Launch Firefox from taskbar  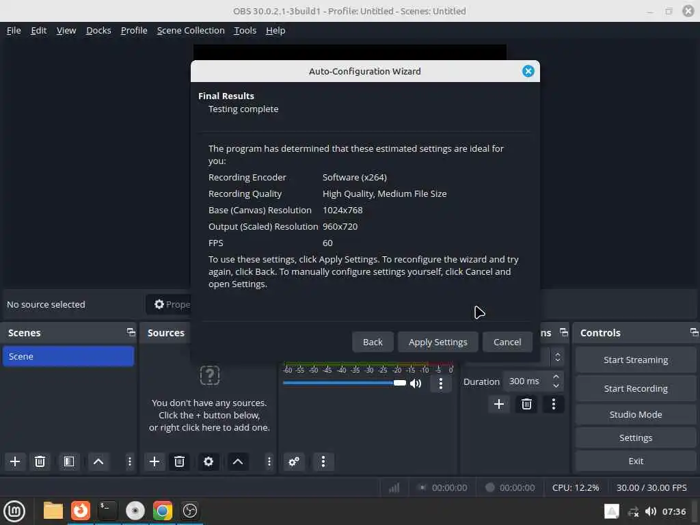click(x=81, y=511)
